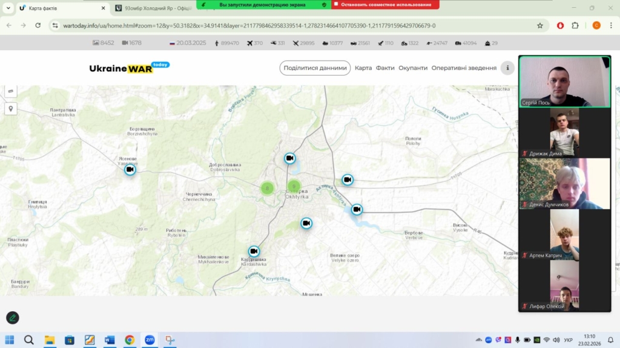The image size is (620, 348).
Task: Select Сергій Пось video thumbnail
Action: tap(564, 82)
